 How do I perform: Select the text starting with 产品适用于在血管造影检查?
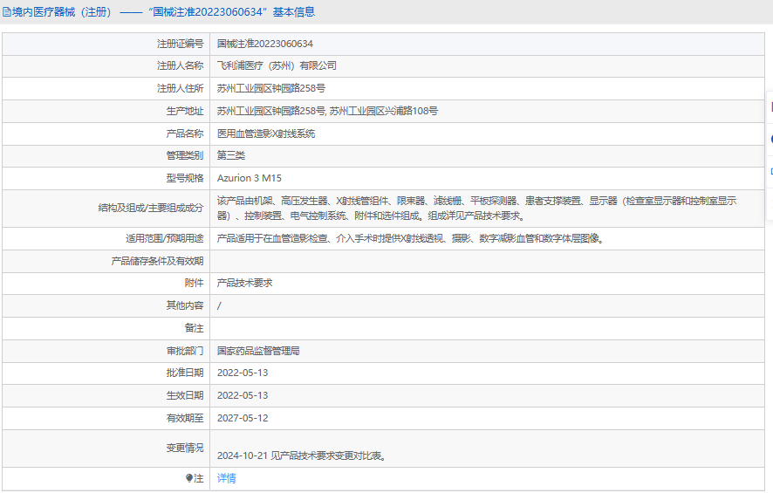click(x=411, y=238)
